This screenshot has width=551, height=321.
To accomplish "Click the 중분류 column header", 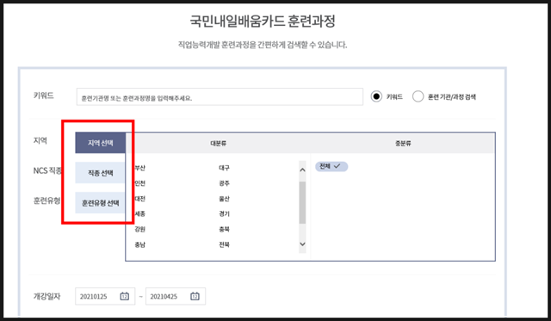I will coord(403,144).
